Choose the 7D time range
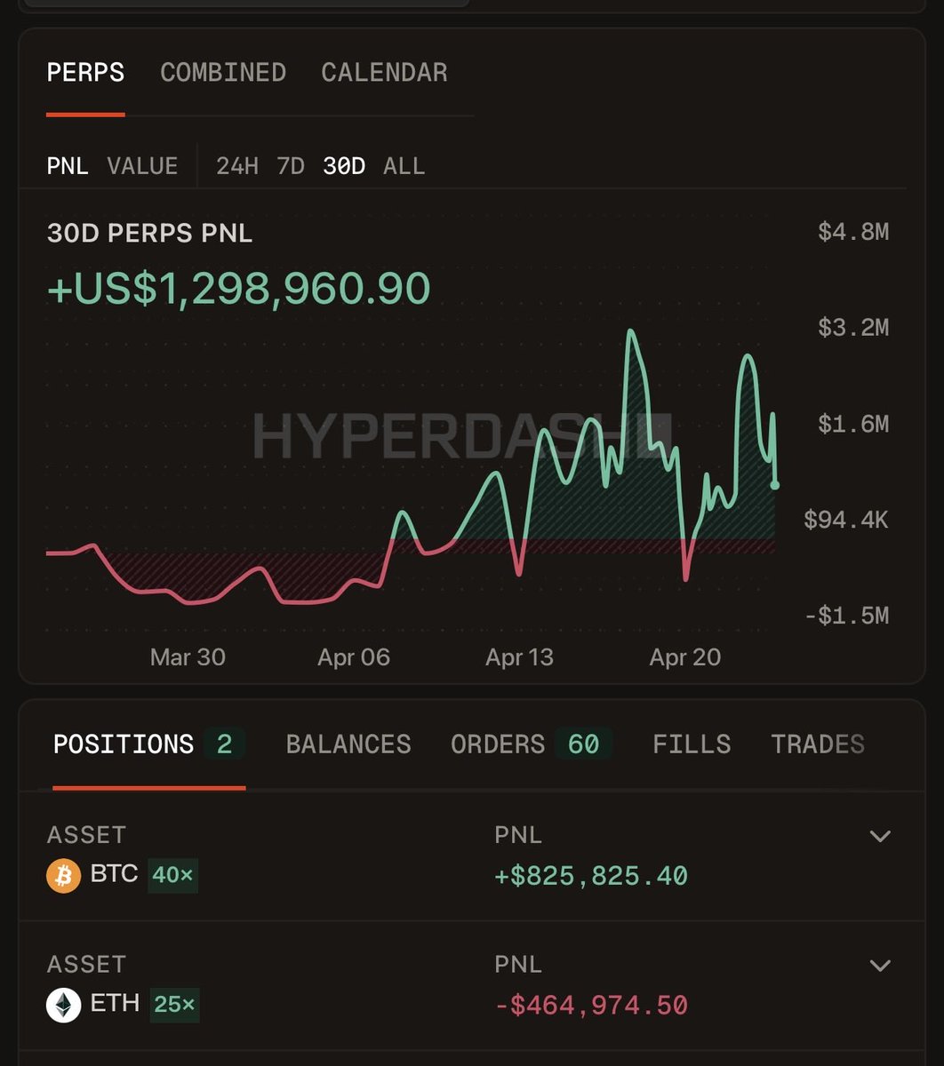The image size is (944, 1066). pos(291,166)
